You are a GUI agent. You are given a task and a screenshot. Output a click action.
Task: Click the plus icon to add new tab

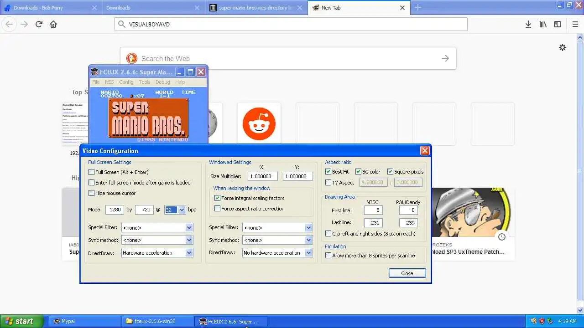417,7
